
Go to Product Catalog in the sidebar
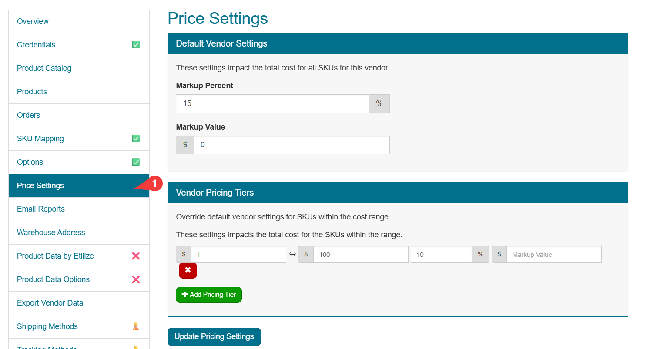pos(44,68)
